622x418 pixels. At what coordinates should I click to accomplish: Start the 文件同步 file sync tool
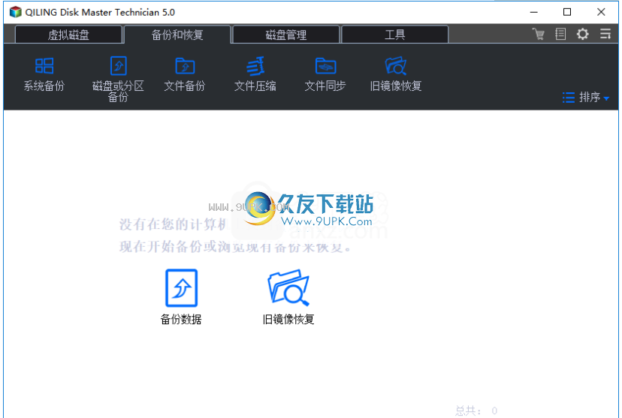(x=325, y=74)
